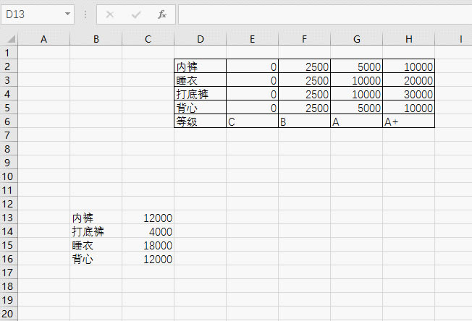Click cell D2 containing 内裤
The width and height of the screenshot is (472, 321).
coord(201,66)
